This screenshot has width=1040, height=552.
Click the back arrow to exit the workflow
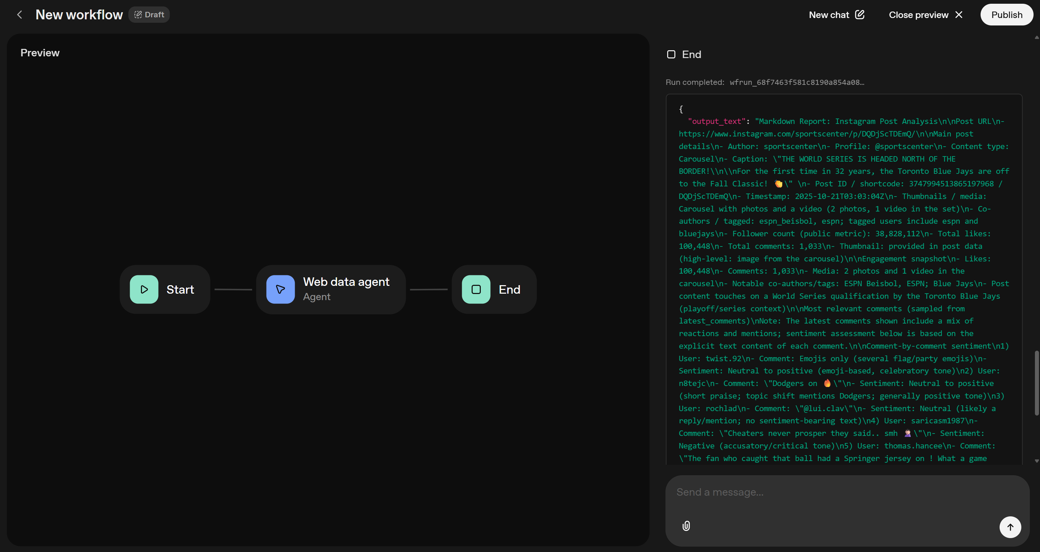(x=19, y=15)
